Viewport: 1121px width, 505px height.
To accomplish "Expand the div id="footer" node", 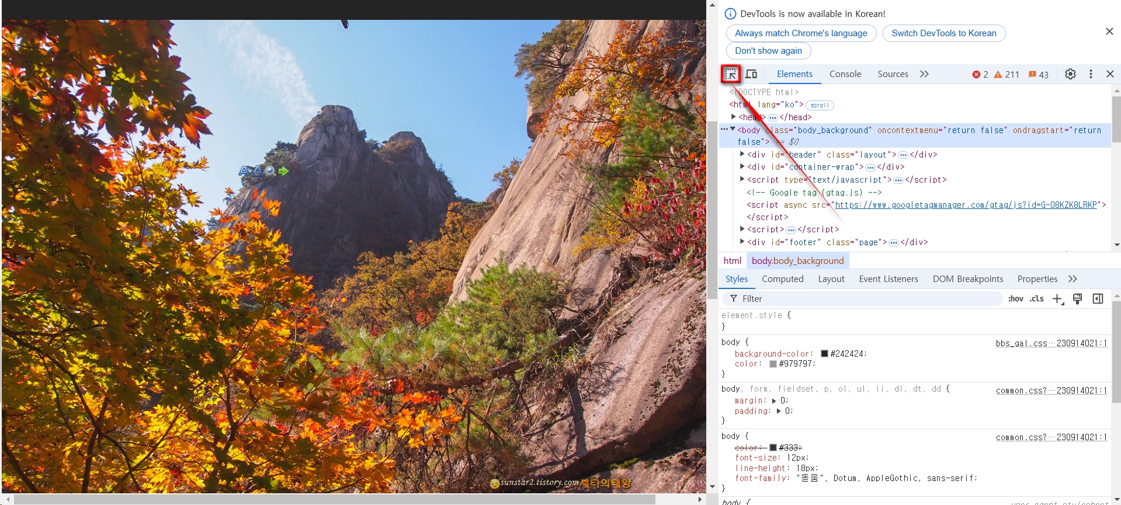I will click(742, 242).
